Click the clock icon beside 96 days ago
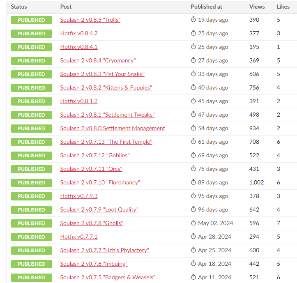297x283 pixels. pyautogui.click(x=193, y=209)
